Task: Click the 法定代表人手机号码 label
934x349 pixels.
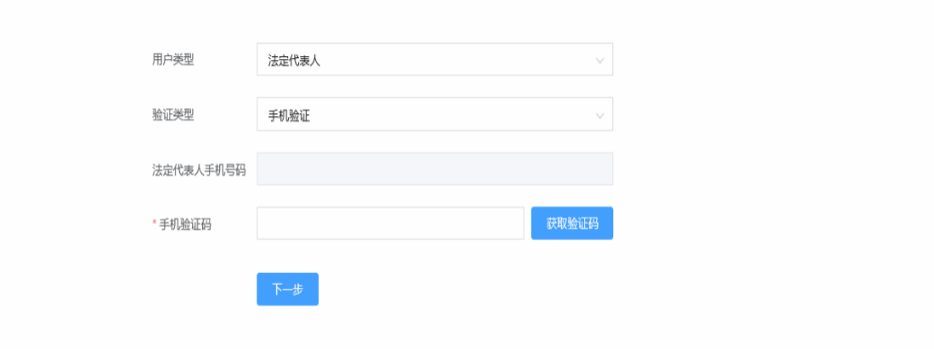Action: click(x=199, y=170)
